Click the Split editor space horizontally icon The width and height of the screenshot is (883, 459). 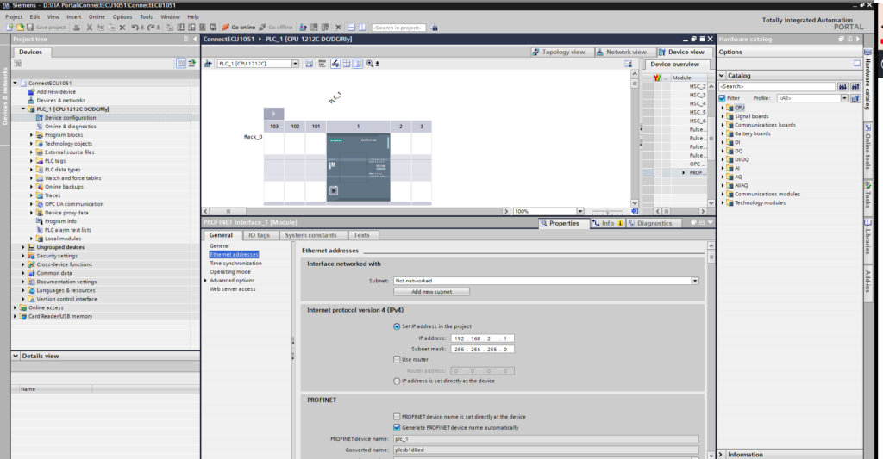[351, 27]
